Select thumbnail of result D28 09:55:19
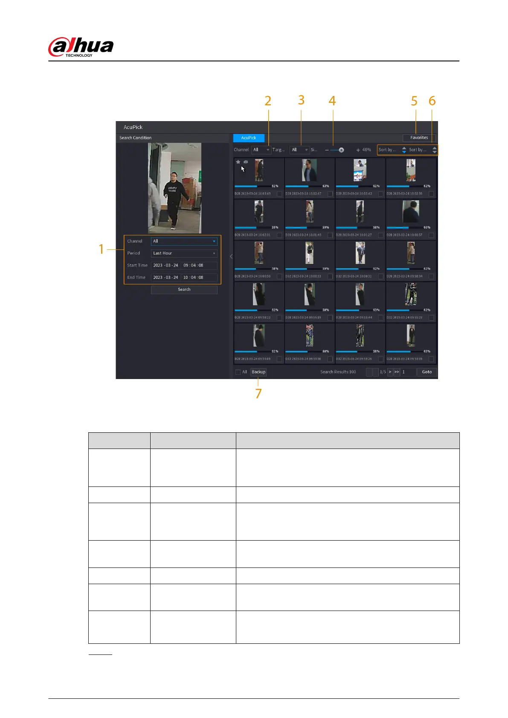 tap(310, 294)
